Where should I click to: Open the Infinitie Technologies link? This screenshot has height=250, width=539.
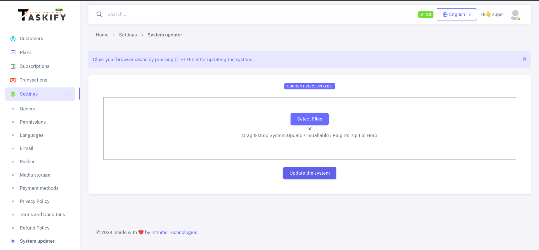coord(174,232)
